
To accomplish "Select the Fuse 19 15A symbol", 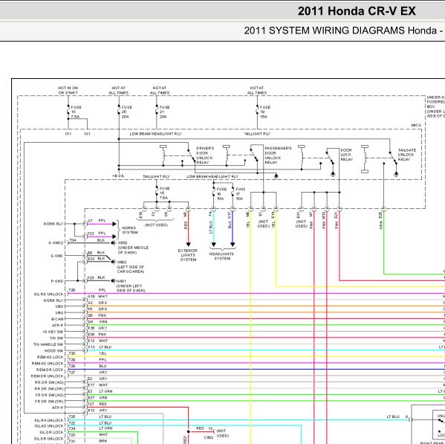I will 257,111.
